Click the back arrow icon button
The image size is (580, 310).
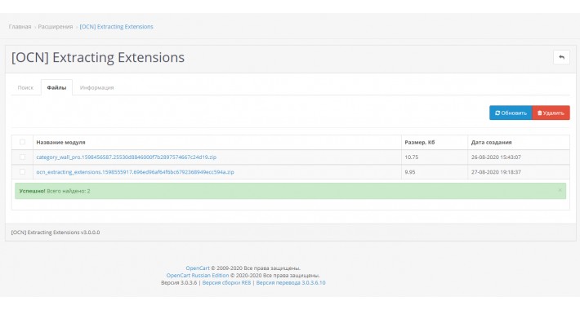561,57
